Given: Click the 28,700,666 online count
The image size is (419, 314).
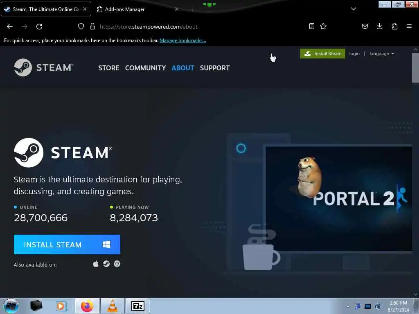Looking at the screenshot, I should point(41,218).
